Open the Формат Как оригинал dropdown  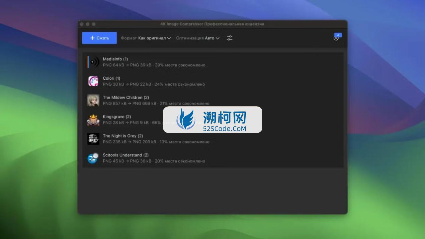coord(146,38)
